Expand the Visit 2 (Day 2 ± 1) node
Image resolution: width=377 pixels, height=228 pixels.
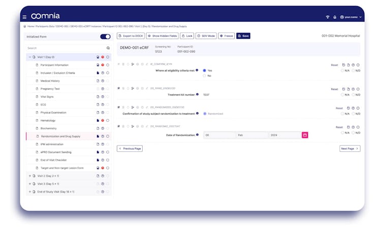pos(30,176)
